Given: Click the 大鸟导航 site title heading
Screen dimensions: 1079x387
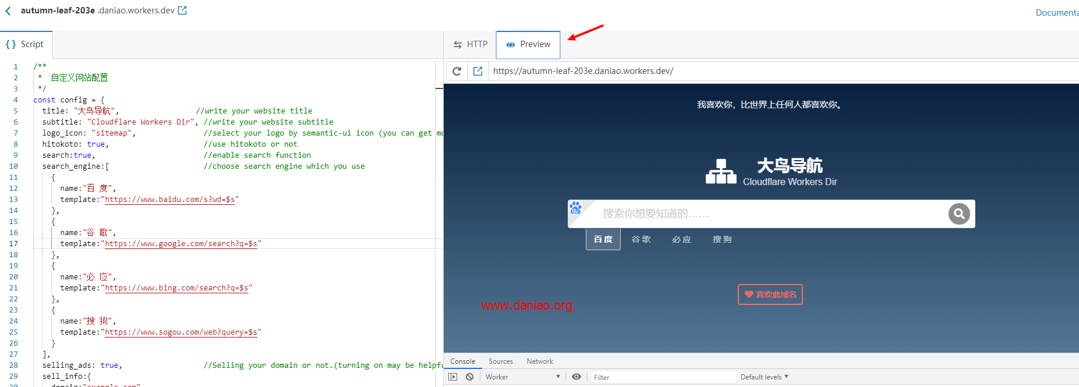Looking at the screenshot, I should [790, 166].
